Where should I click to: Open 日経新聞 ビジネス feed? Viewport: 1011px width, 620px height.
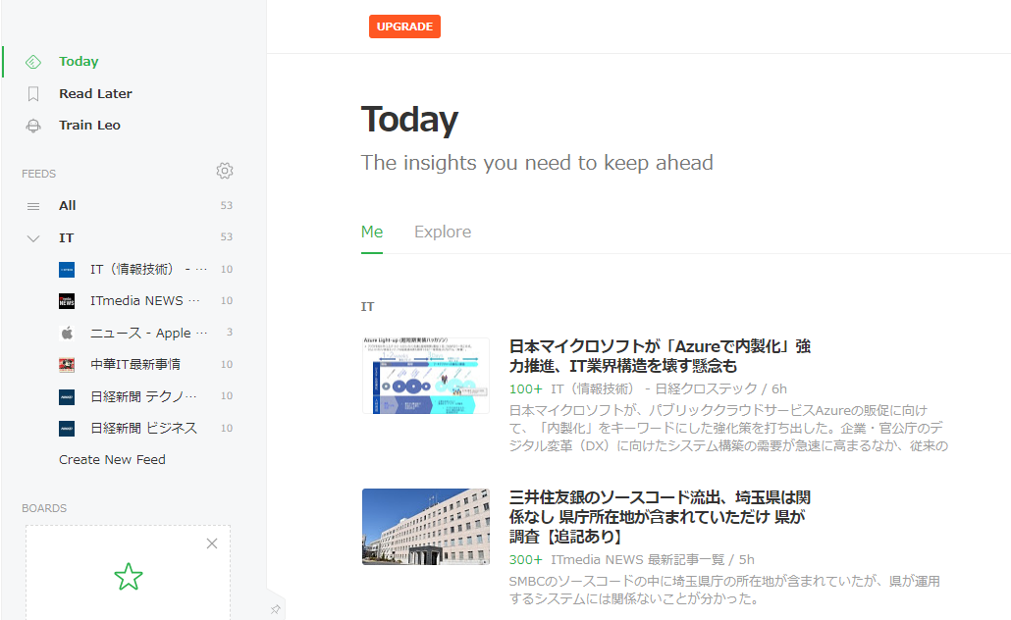[x=143, y=429]
